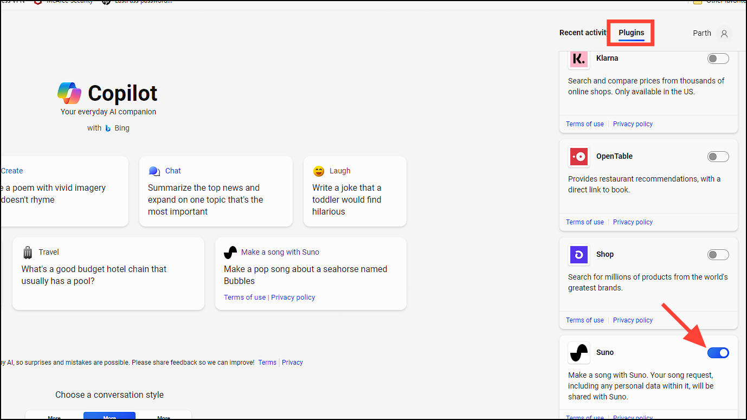Switch to the Plugins tab
Screen dimensions: 747x420
click(632, 33)
